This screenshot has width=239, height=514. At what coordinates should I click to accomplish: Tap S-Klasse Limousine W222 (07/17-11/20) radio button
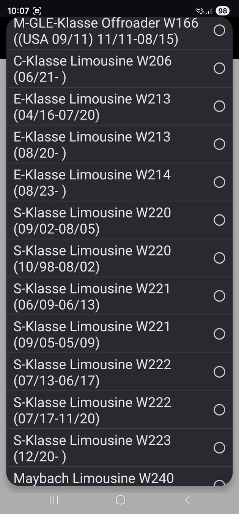click(x=219, y=410)
